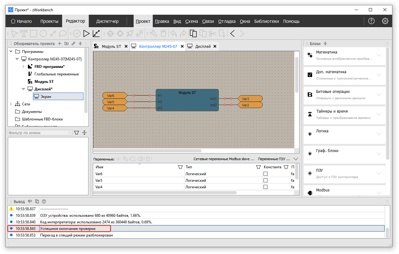Collapse the Дисплей tree node
Screen dimensions: 399x254
24,89
